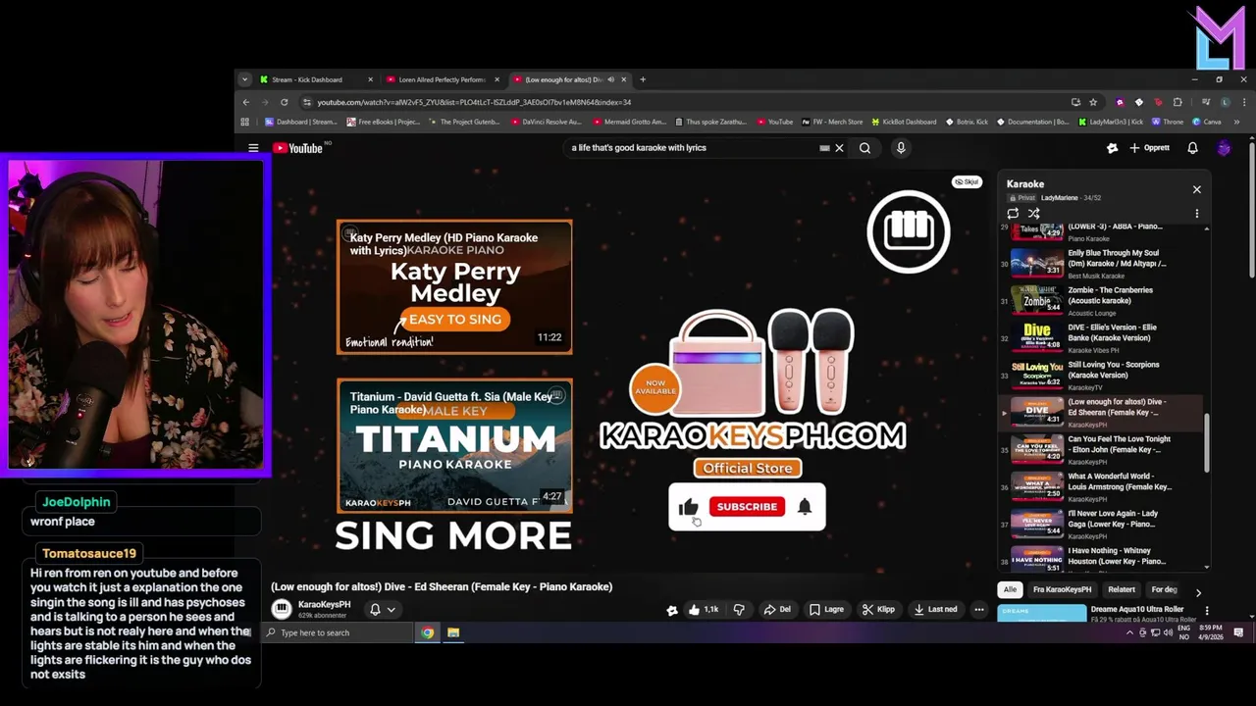
Task: Click the round piano channel logo
Action: tap(909, 231)
